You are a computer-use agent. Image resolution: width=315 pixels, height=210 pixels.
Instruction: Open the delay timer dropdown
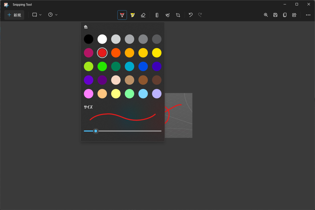click(53, 15)
